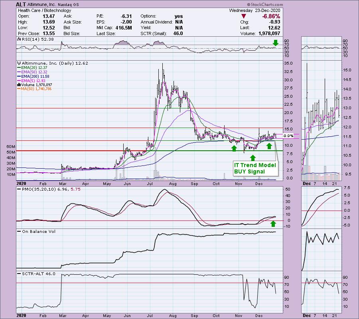This screenshot has height=319, width=359.
Task: Click the Last Size label in the quote header
Action: coord(106,33)
